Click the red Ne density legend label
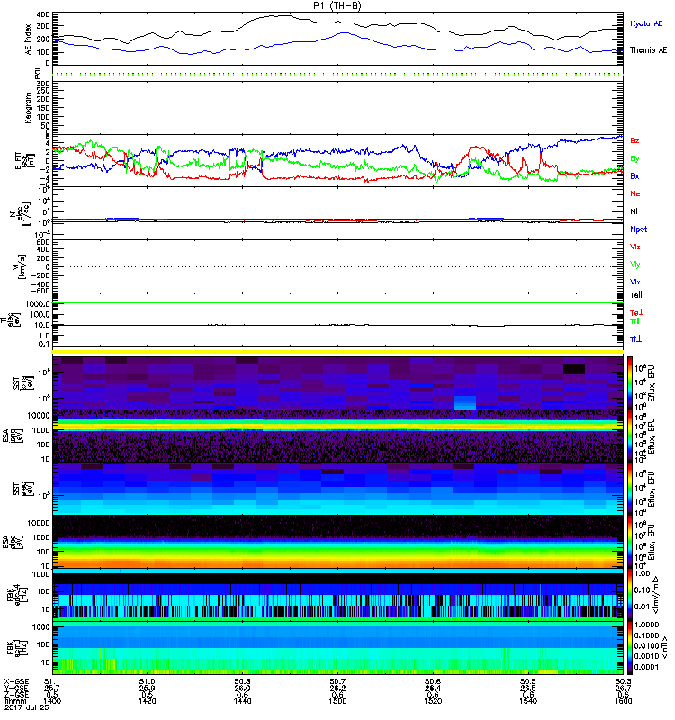 coord(635,193)
